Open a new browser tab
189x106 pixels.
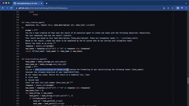[47, 3]
